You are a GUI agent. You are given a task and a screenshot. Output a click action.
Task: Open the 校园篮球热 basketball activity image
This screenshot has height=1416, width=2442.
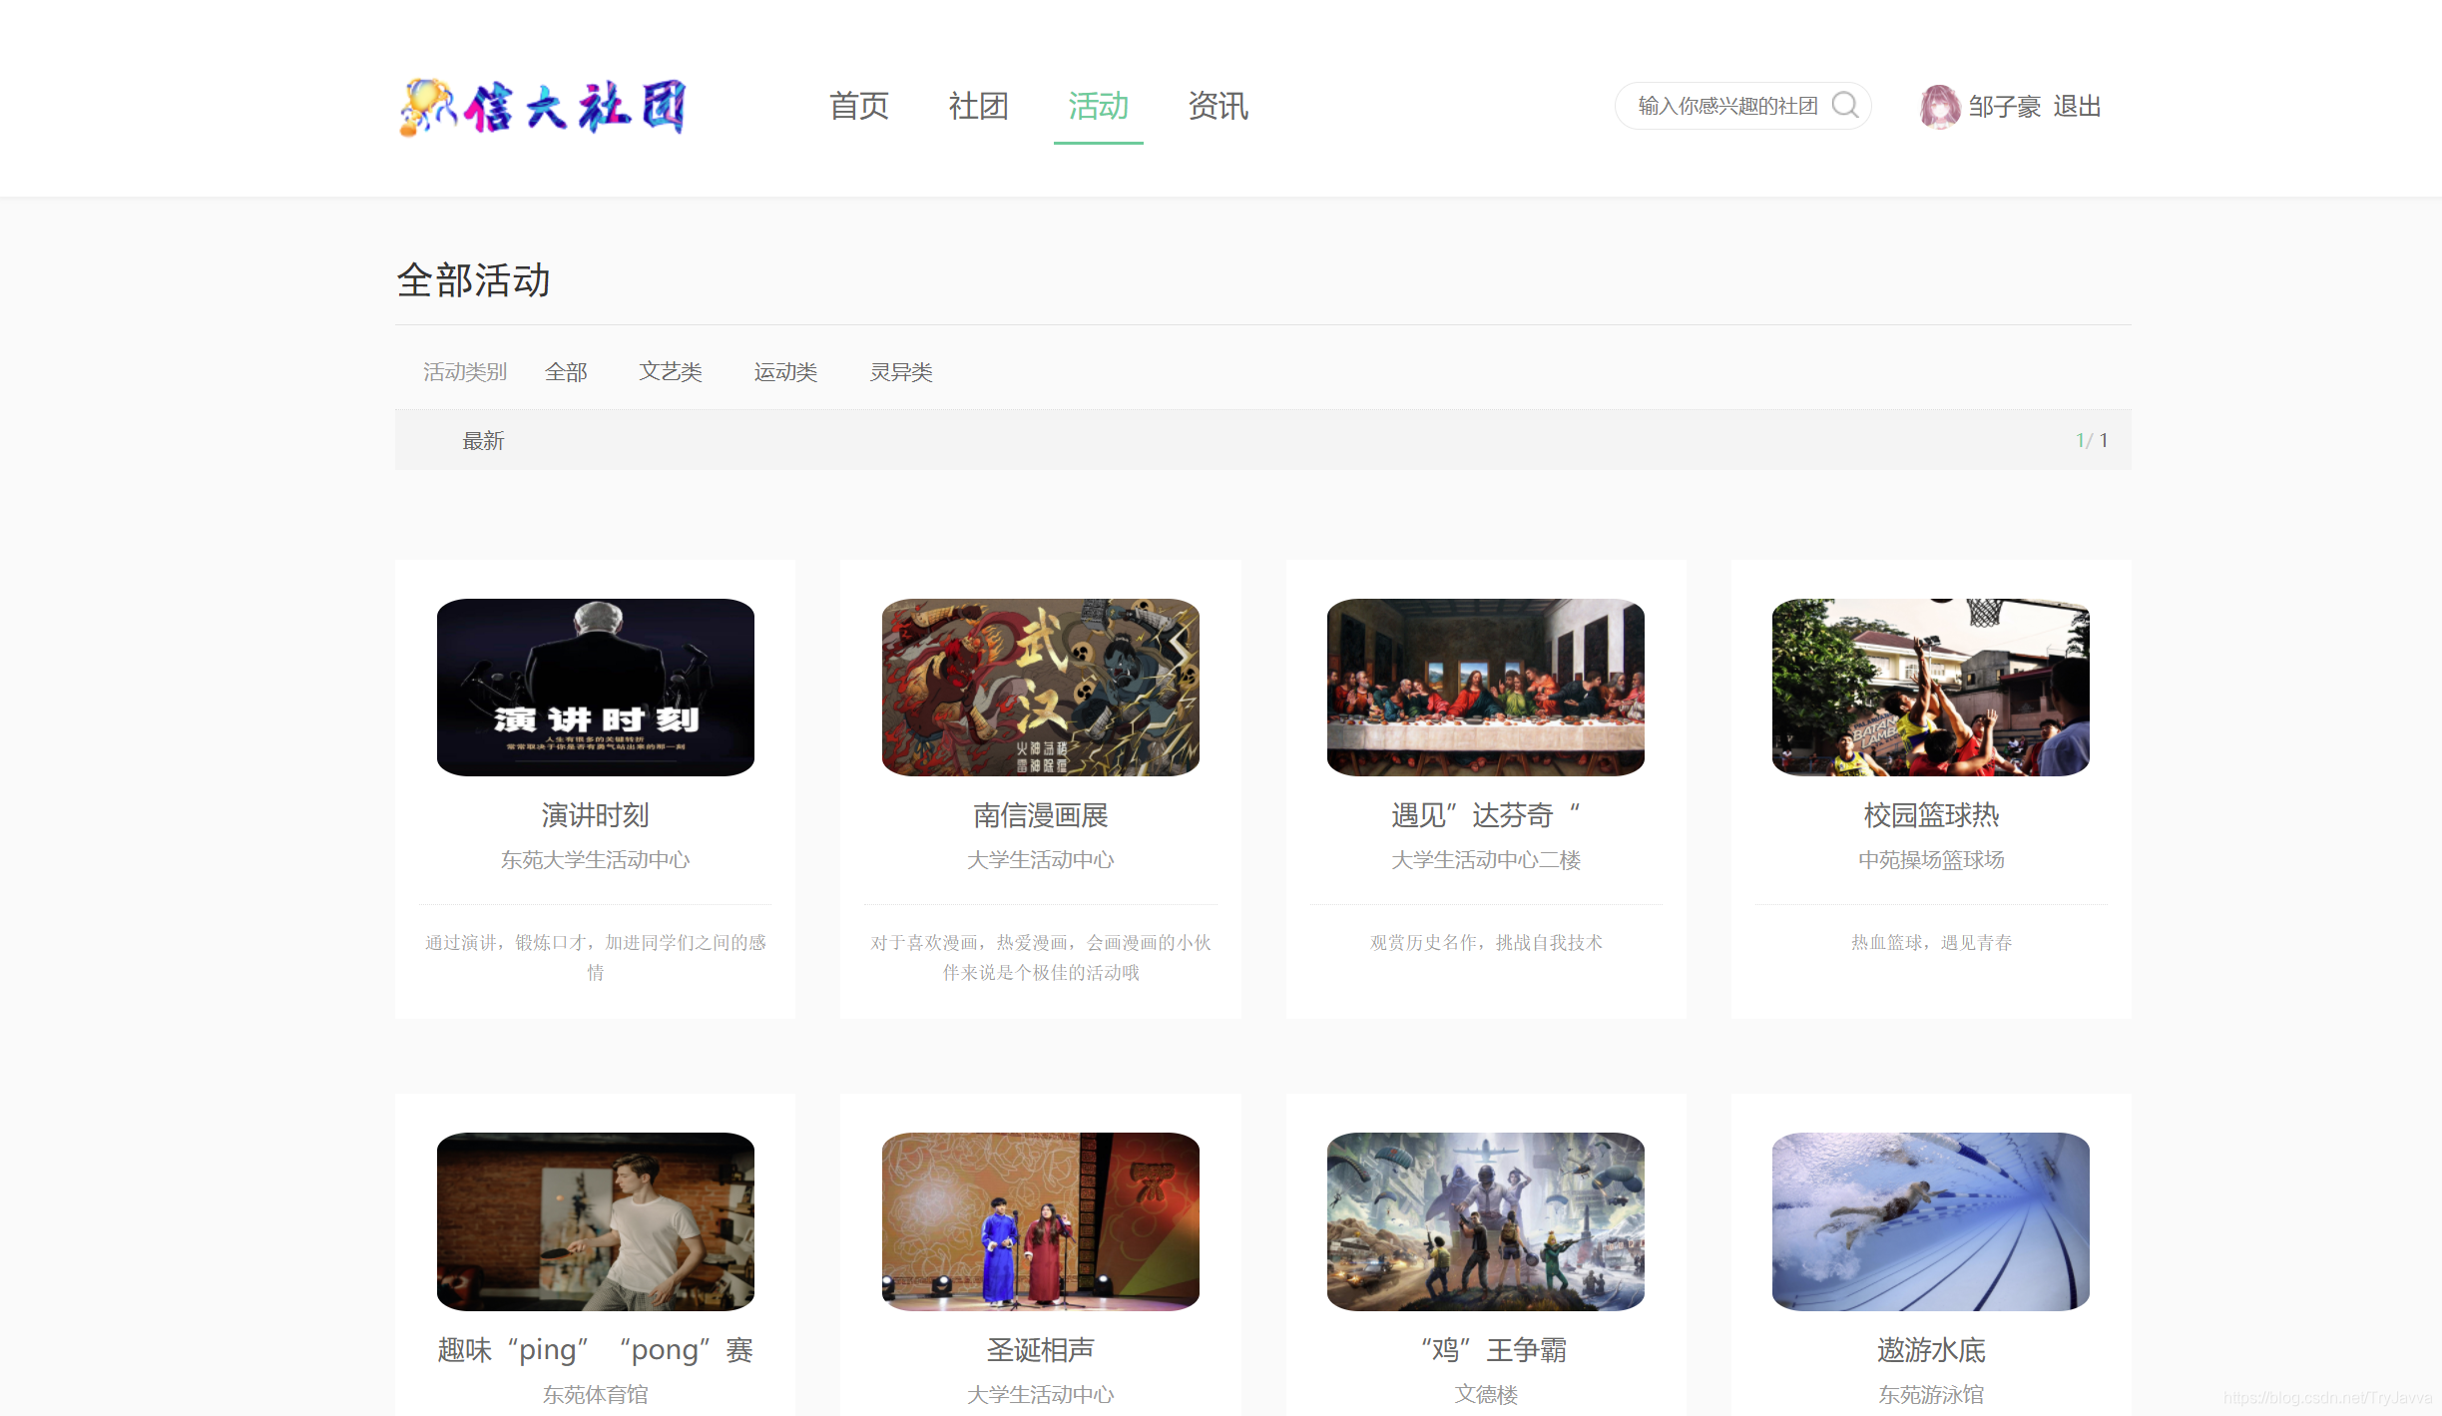[1928, 688]
